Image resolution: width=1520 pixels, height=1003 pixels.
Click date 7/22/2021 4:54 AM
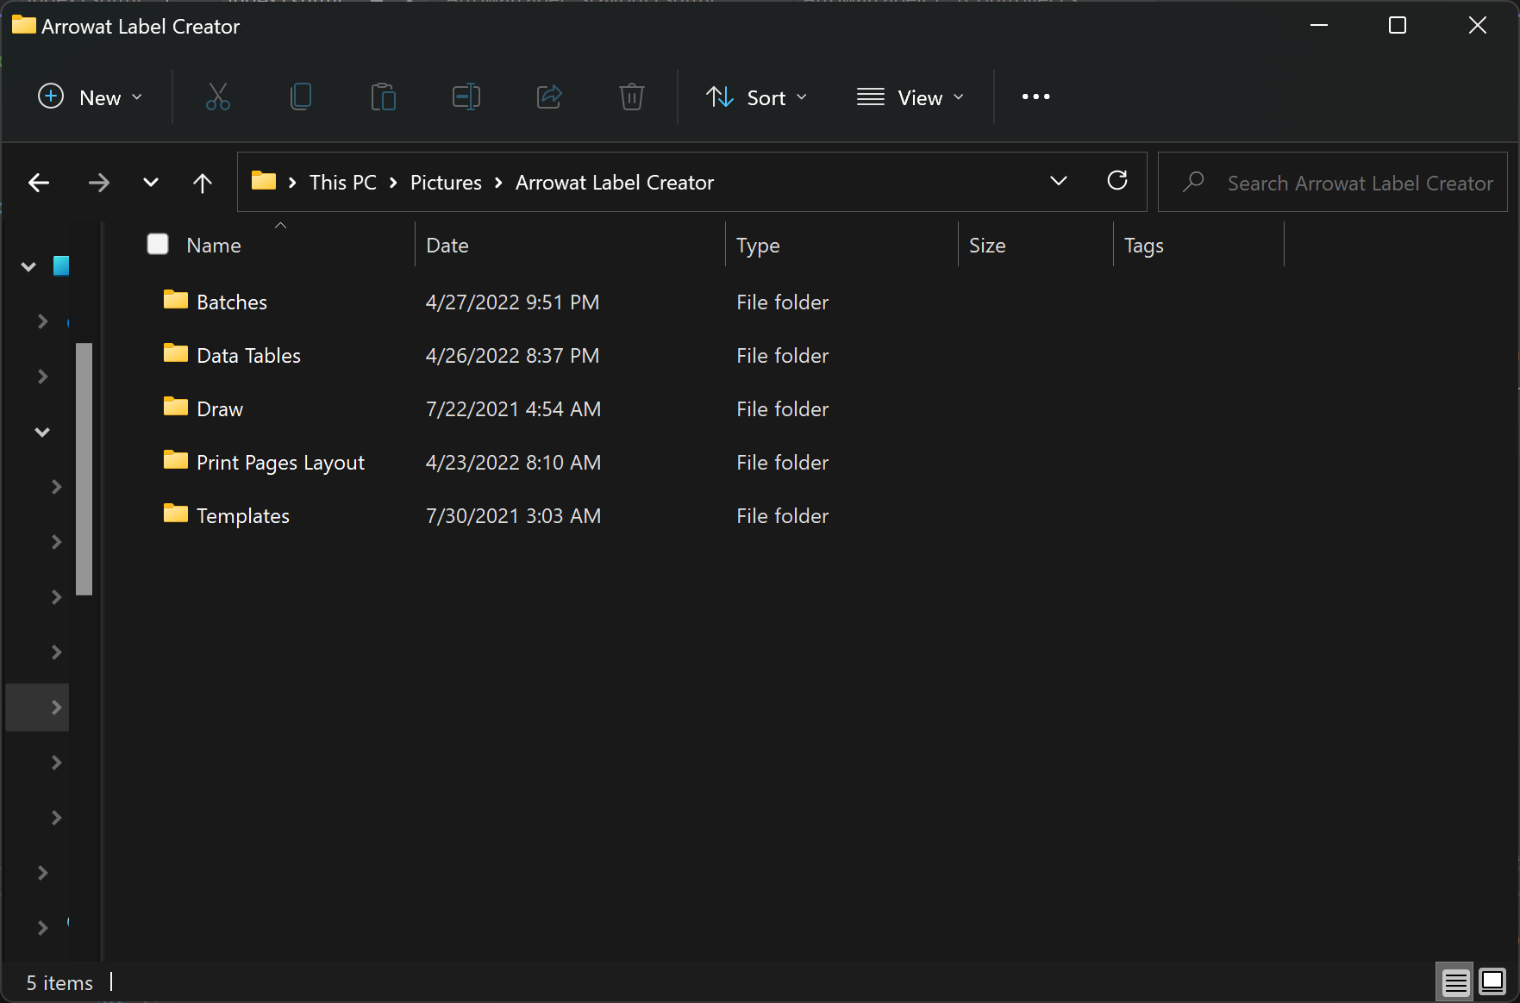[513, 409]
